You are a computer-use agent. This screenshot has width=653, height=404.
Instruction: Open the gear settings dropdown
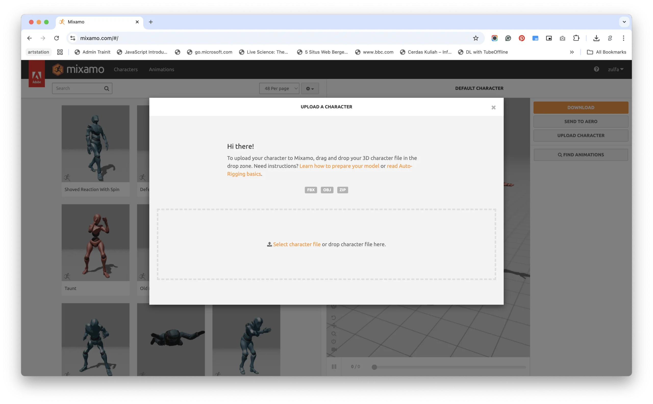point(310,88)
